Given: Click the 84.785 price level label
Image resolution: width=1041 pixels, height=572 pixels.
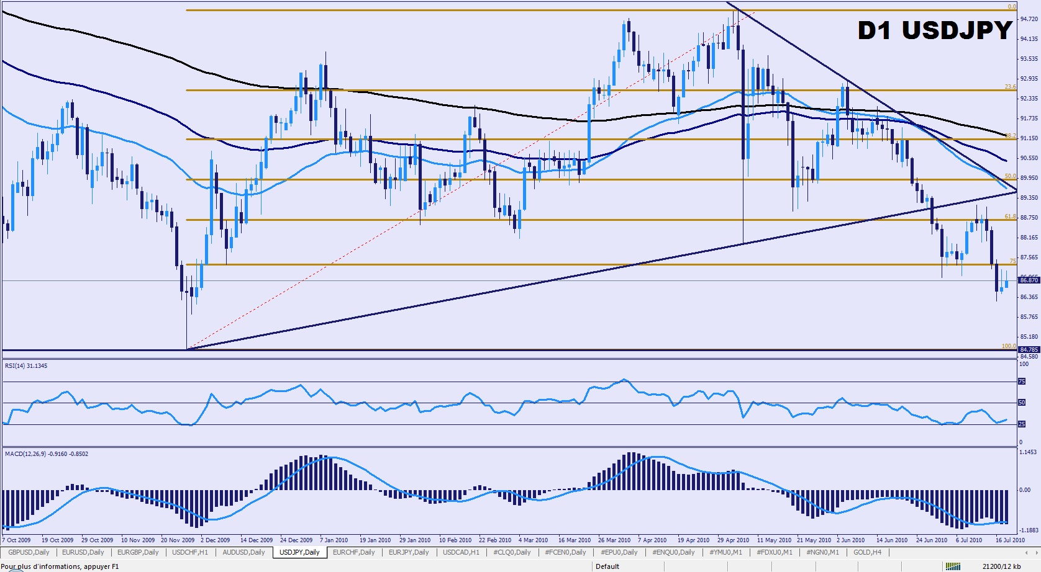Looking at the screenshot, I should [1029, 350].
